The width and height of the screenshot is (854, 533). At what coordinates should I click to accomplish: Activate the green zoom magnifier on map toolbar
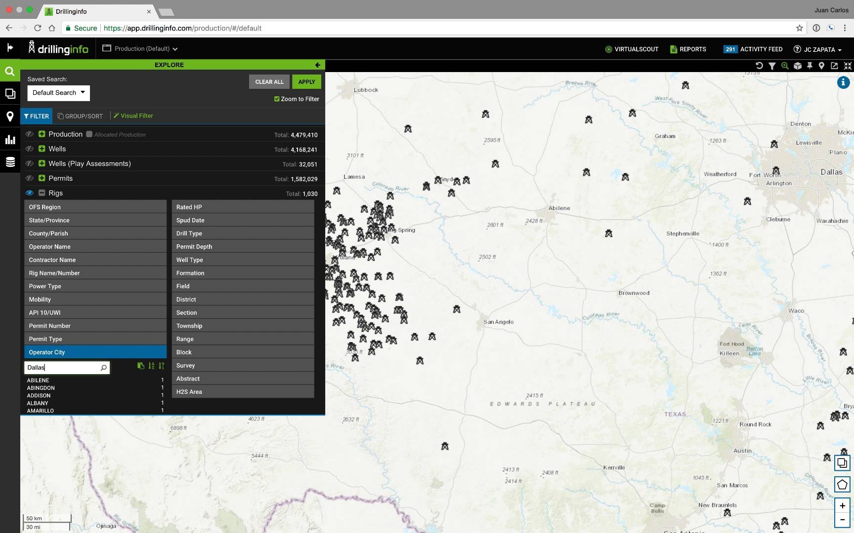[x=785, y=65]
